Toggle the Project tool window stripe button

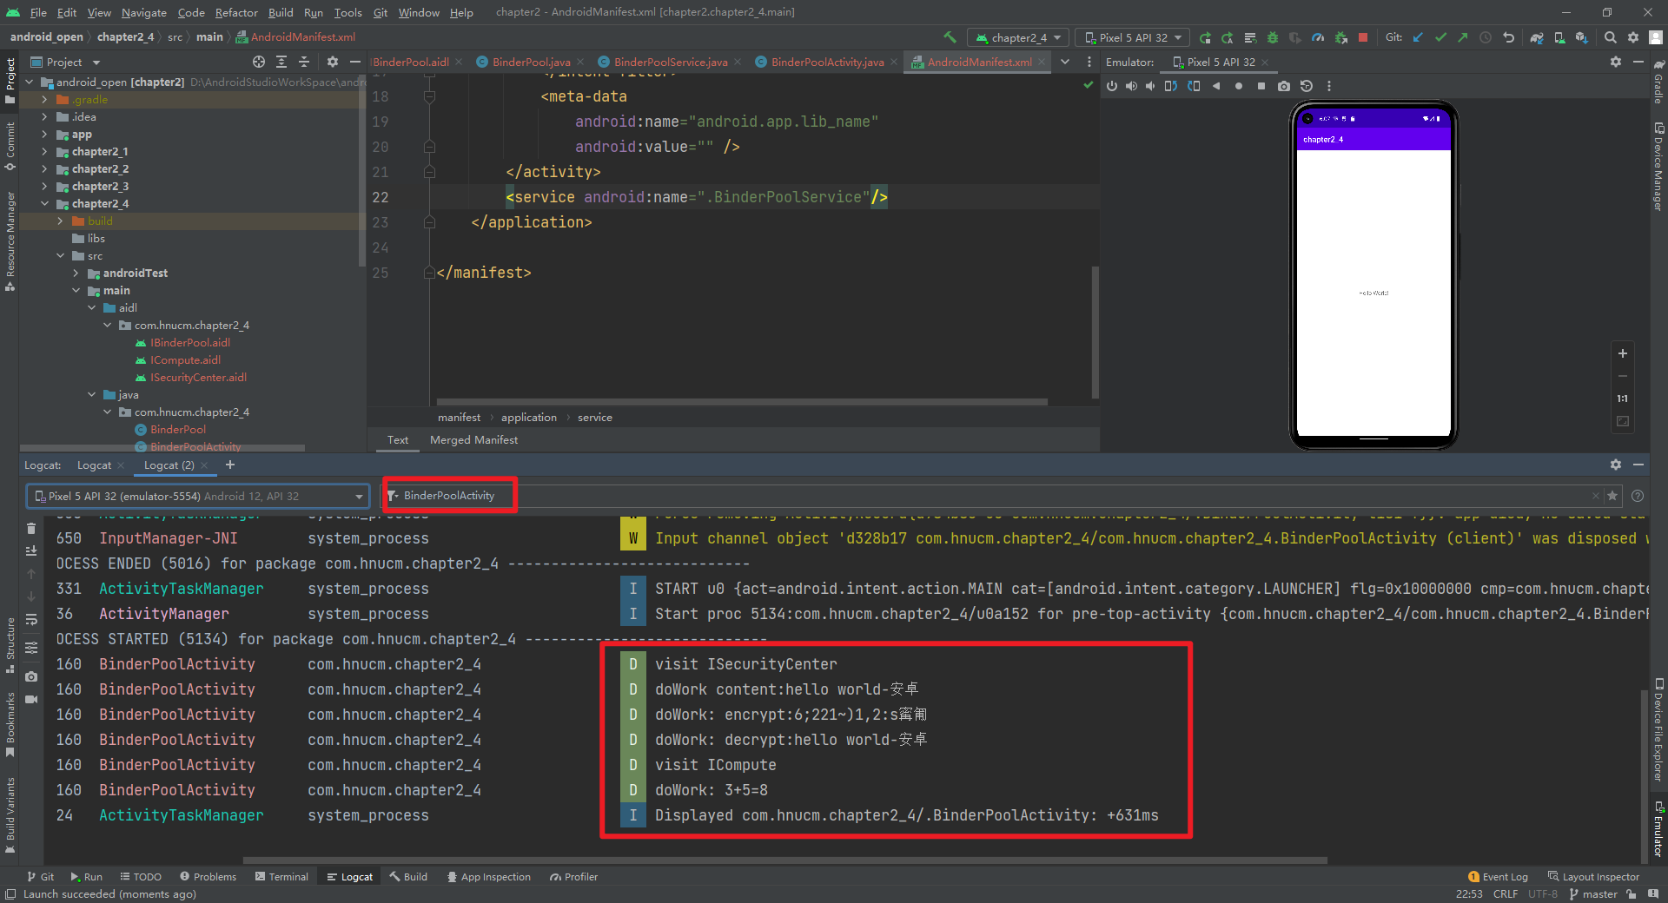pos(10,81)
